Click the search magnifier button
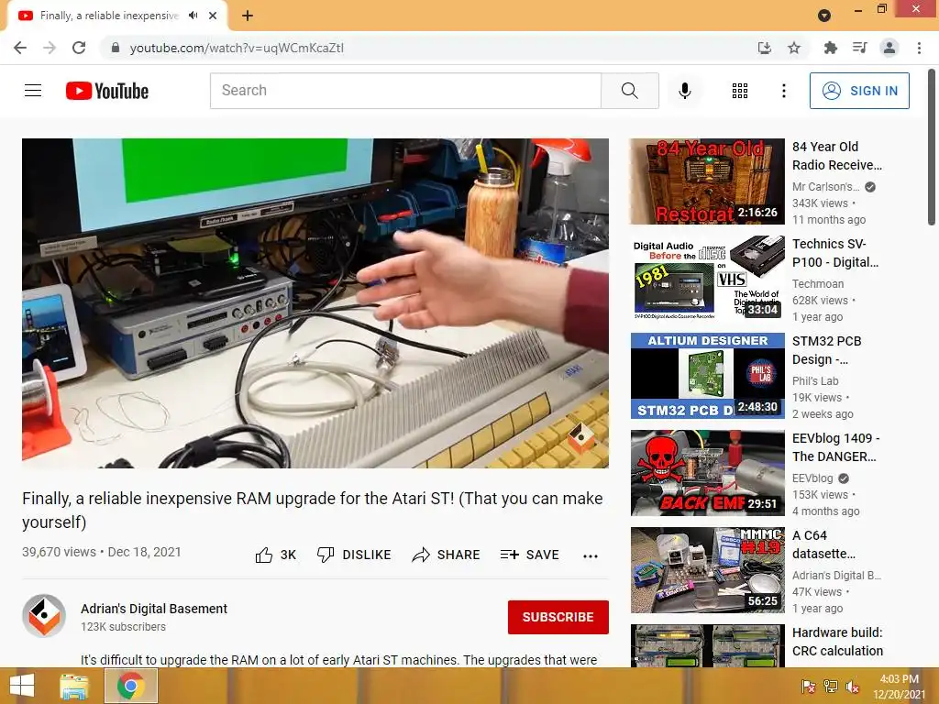 [x=629, y=91]
